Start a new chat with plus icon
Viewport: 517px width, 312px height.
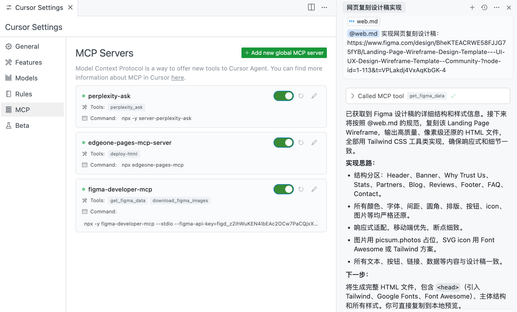[472, 8]
